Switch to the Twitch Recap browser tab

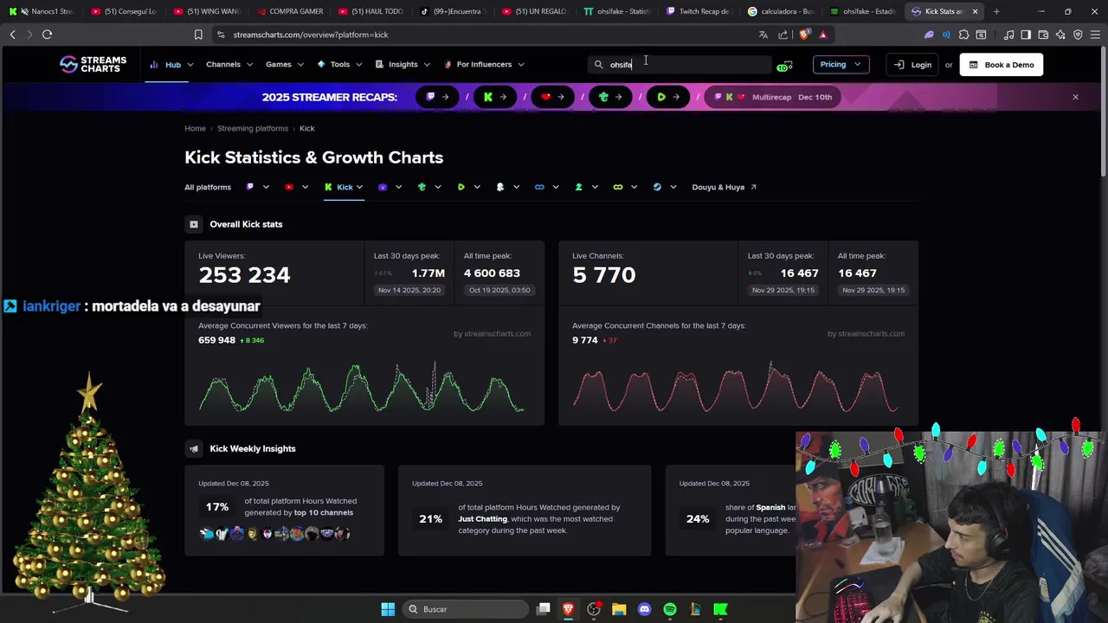[x=698, y=11]
